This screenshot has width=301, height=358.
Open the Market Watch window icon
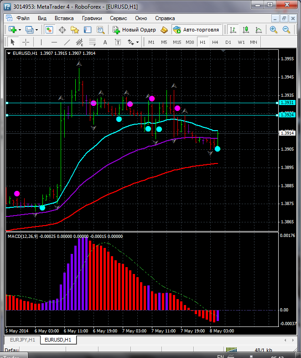(49, 30)
